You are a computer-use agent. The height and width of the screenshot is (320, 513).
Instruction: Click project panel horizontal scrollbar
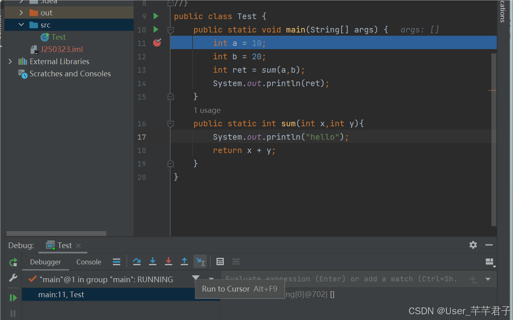point(56,234)
